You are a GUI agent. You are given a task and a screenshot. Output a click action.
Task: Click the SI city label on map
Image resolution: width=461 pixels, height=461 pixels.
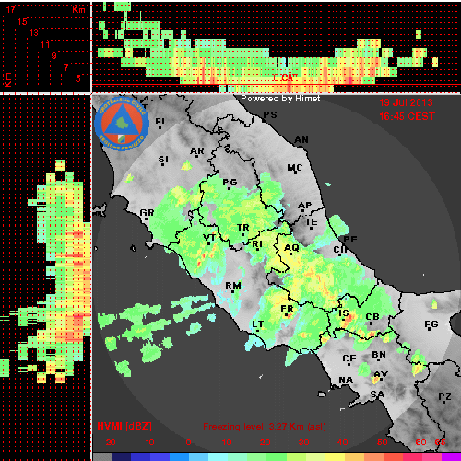tap(163, 160)
